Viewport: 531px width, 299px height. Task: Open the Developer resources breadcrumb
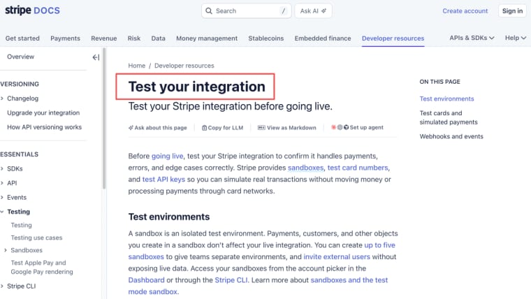pos(184,66)
